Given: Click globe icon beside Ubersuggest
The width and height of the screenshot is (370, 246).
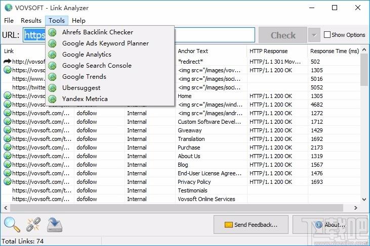Looking at the screenshot, I should click(x=52, y=88).
